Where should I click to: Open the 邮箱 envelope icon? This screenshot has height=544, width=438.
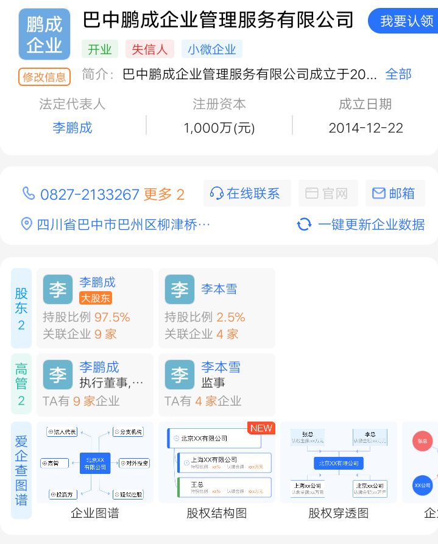(x=379, y=194)
